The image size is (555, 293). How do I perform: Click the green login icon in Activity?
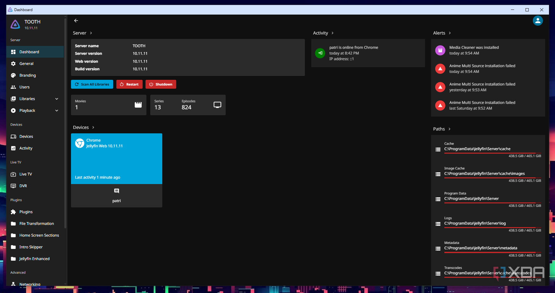(x=320, y=53)
